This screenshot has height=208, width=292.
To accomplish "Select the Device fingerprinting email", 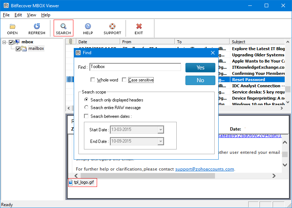I will coord(258,98).
